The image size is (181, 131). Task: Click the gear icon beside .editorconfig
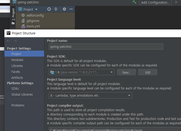23,15
